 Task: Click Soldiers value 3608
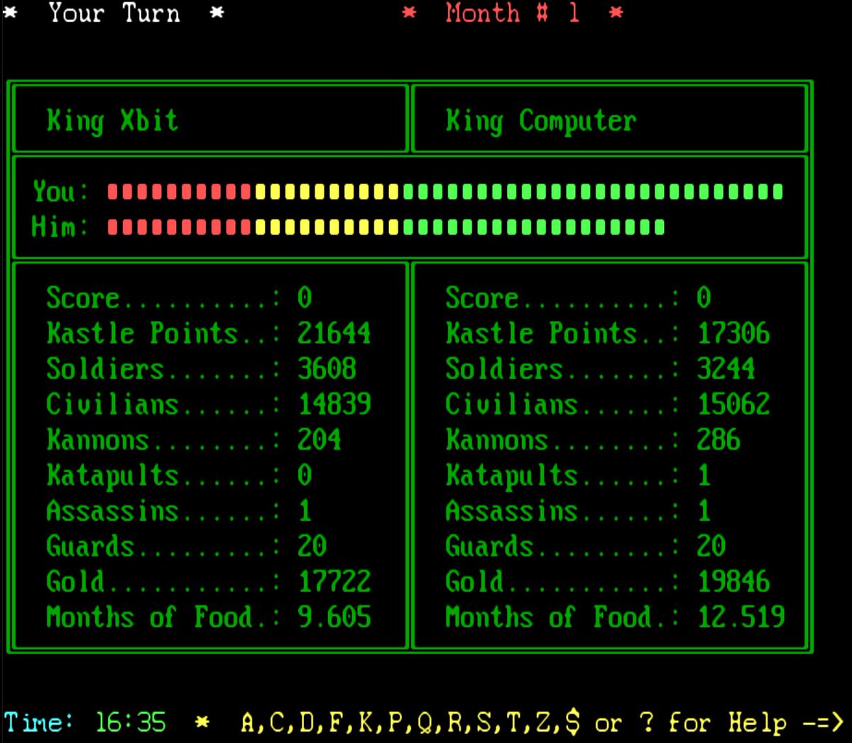[x=327, y=369]
